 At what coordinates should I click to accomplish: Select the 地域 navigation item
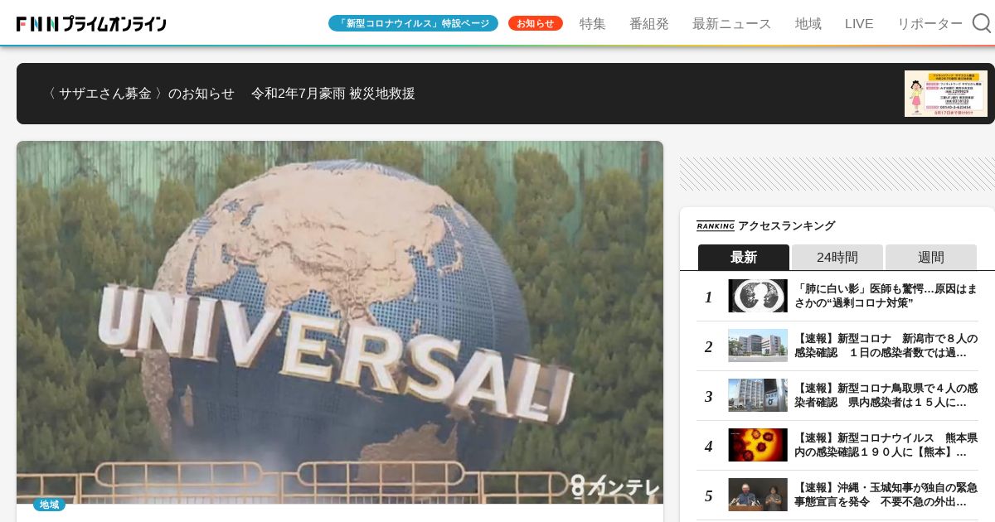(x=808, y=23)
